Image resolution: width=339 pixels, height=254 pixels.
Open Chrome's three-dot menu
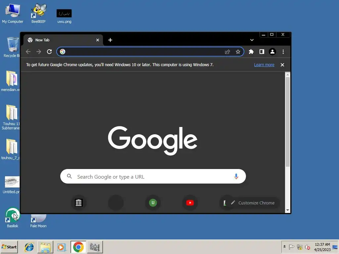283,52
